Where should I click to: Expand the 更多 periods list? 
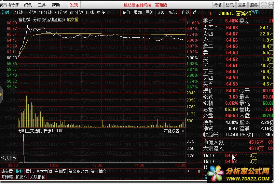click(103, 12)
